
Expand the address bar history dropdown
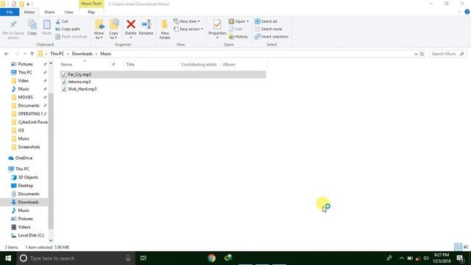coord(416,54)
